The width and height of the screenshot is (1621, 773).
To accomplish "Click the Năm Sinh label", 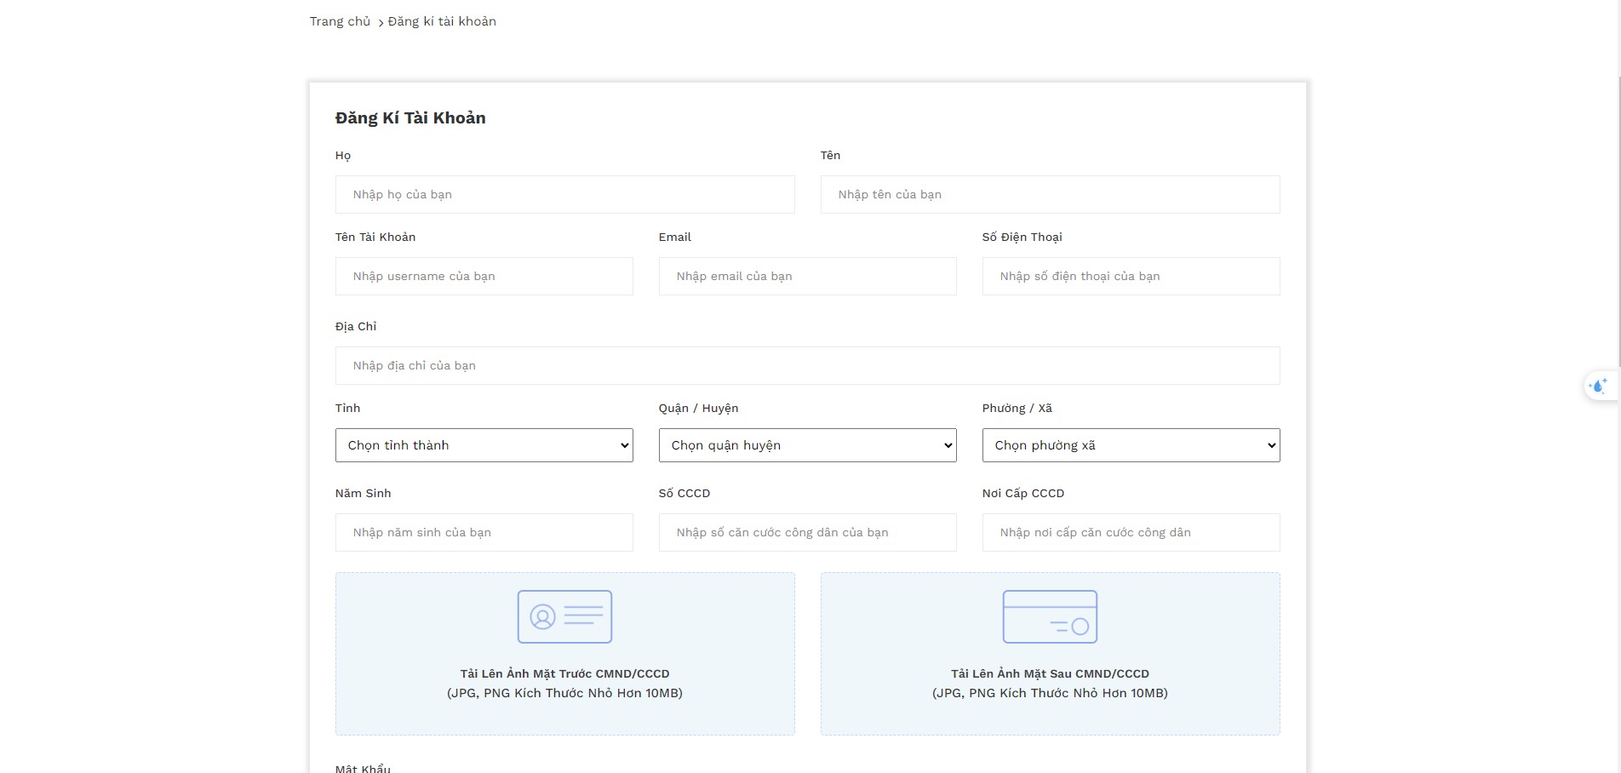I will pyautogui.click(x=363, y=493).
